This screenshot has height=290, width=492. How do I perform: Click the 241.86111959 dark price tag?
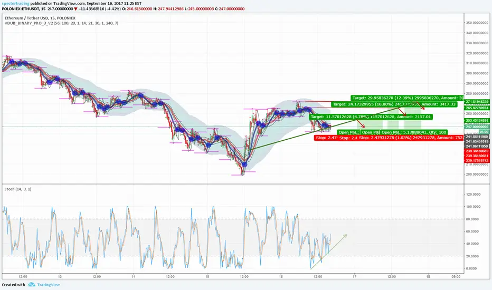[477, 146]
